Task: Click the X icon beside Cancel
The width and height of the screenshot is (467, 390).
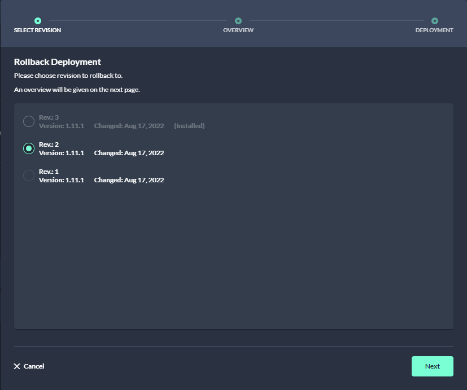Action: (17, 366)
